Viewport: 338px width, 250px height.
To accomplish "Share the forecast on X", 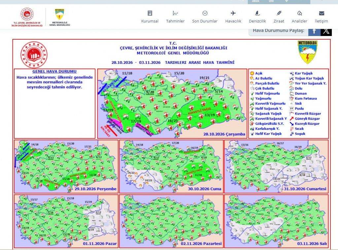I will (326, 31).
